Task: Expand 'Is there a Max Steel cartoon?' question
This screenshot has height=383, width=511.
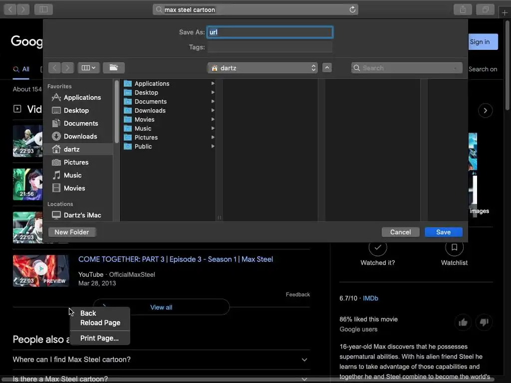Action: click(161, 379)
